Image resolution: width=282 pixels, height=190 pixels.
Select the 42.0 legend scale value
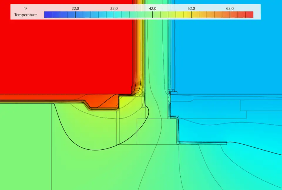point(152,9)
